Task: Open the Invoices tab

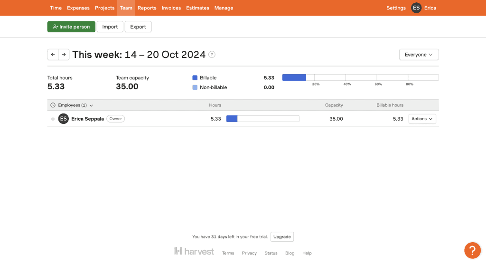Action: click(x=171, y=8)
